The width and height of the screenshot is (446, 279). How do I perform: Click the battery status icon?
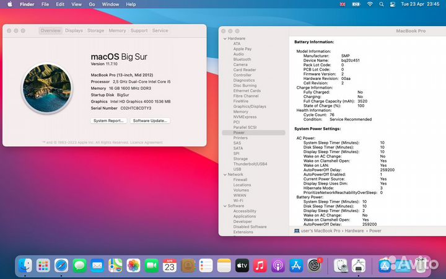point(356,4)
